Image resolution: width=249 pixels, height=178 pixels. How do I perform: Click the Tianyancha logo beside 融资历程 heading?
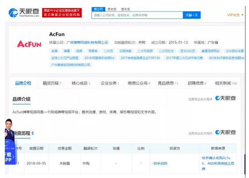(225, 132)
